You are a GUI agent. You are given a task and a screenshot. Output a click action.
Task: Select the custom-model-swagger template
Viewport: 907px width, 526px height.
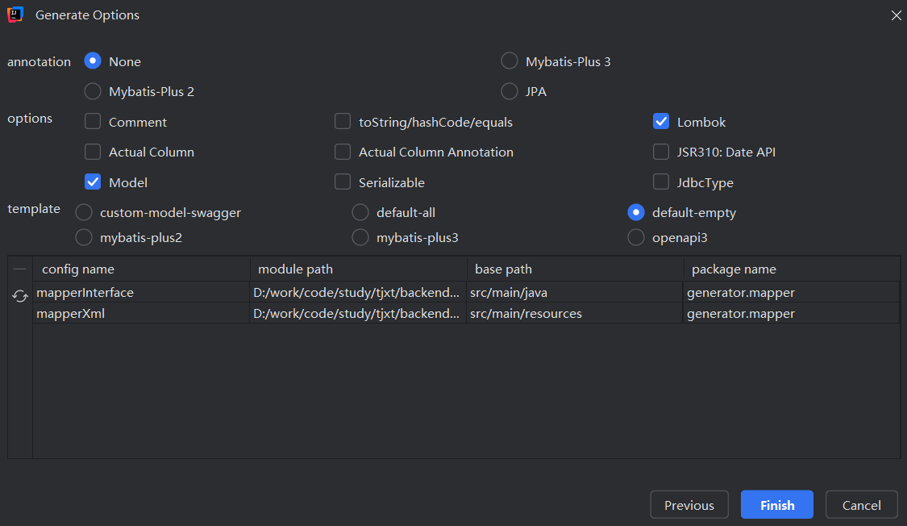coord(84,212)
